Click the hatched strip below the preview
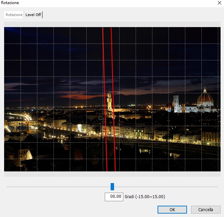 point(112,174)
